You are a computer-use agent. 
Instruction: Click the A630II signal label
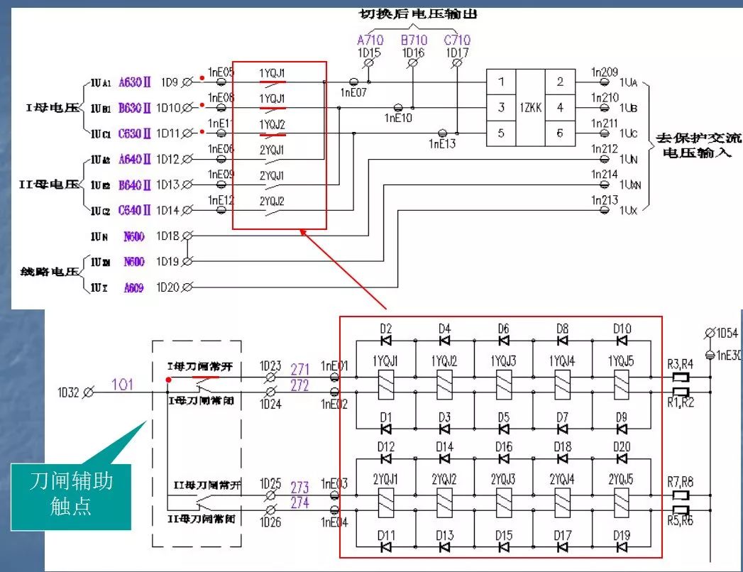(x=135, y=82)
